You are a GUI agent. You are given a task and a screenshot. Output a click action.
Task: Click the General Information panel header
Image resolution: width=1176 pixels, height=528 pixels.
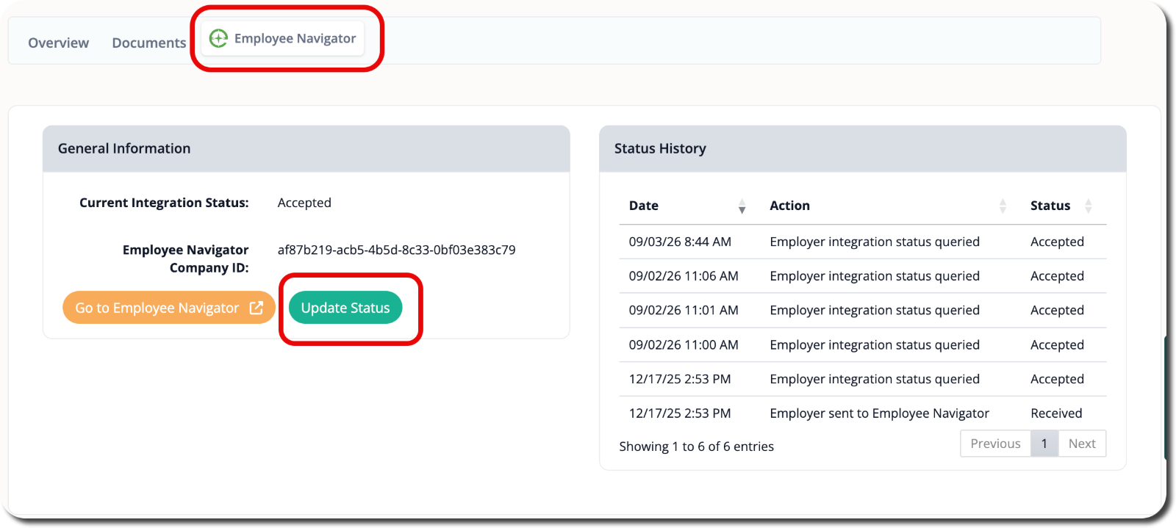coord(306,149)
